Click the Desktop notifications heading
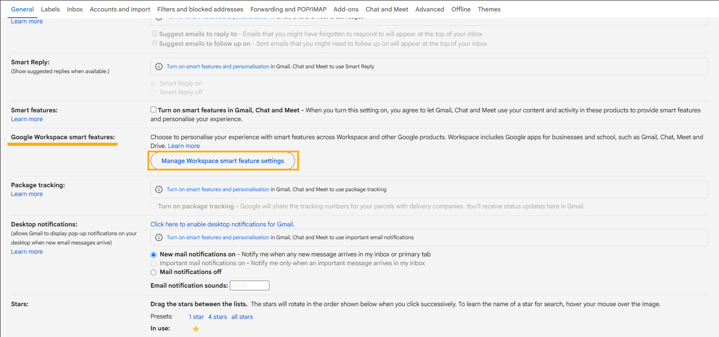 [44, 224]
